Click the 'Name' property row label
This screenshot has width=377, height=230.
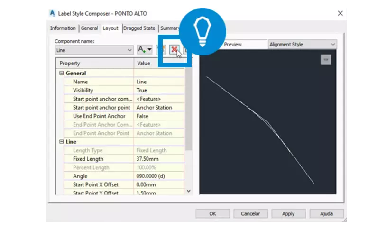(80, 82)
